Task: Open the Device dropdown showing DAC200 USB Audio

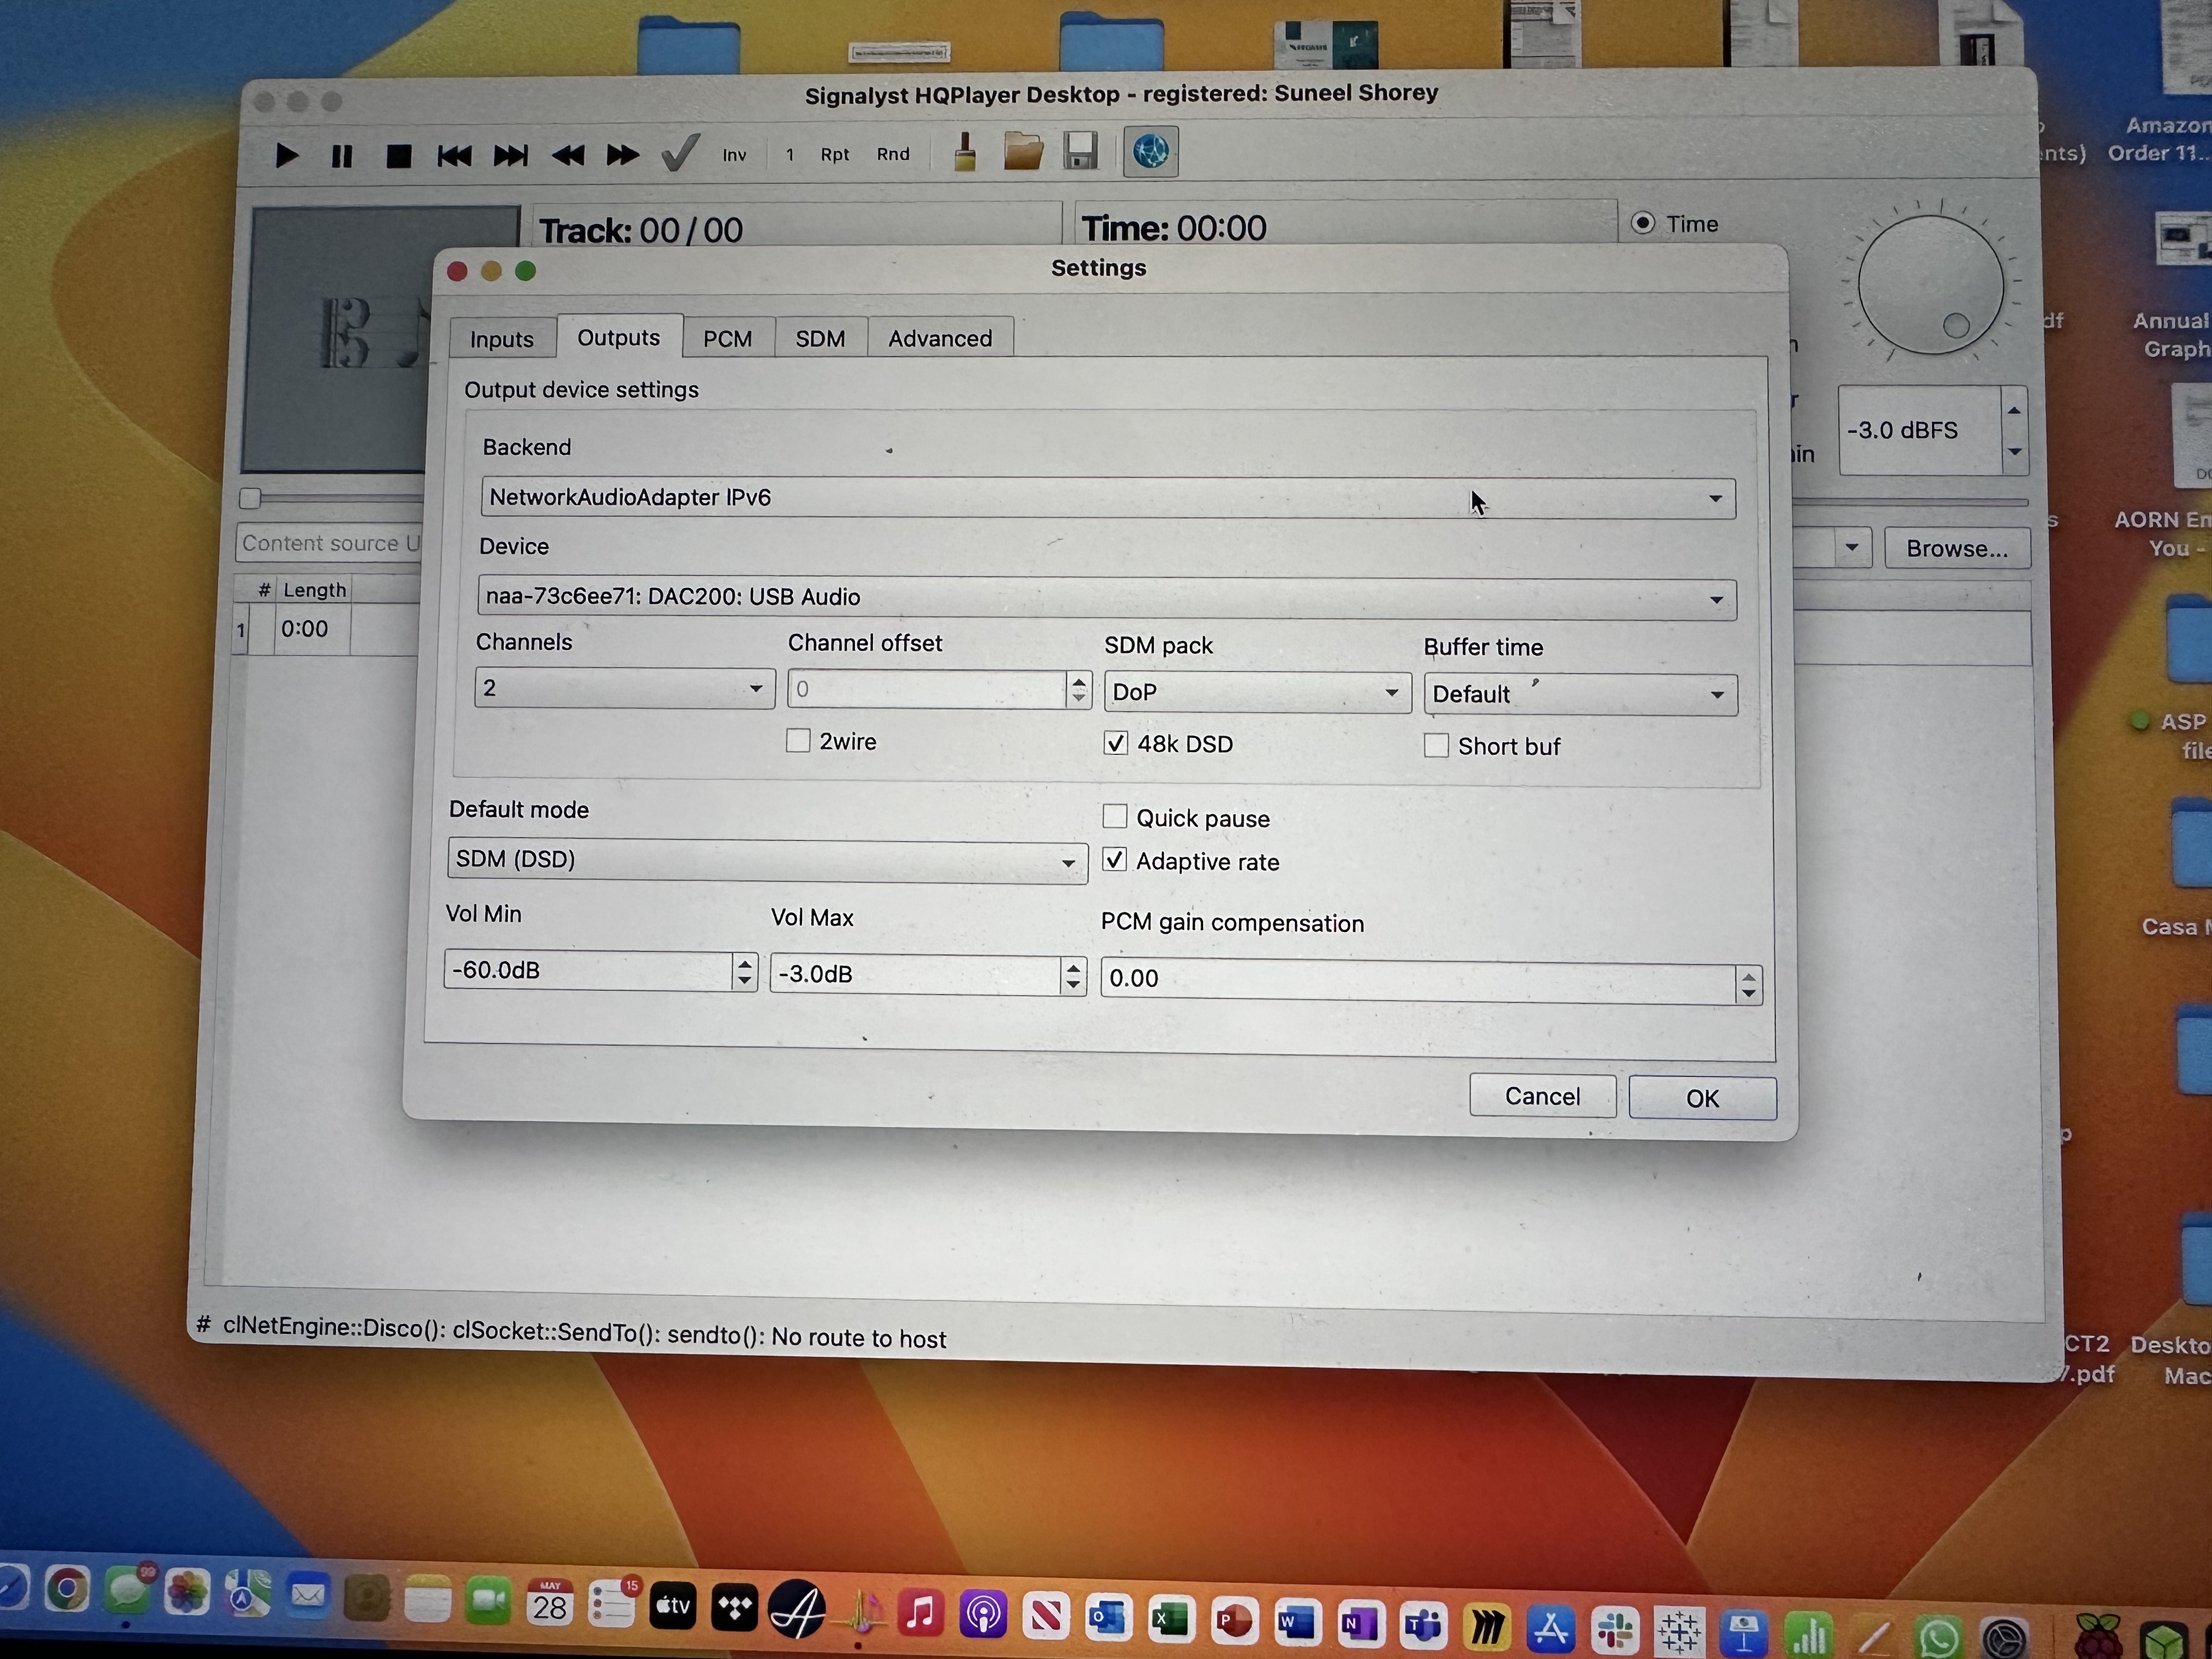Action: (x=1107, y=597)
